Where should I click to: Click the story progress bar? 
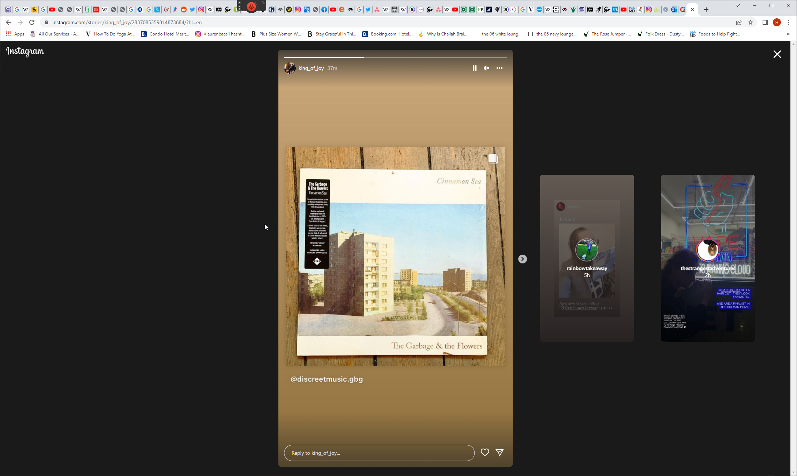395,57
